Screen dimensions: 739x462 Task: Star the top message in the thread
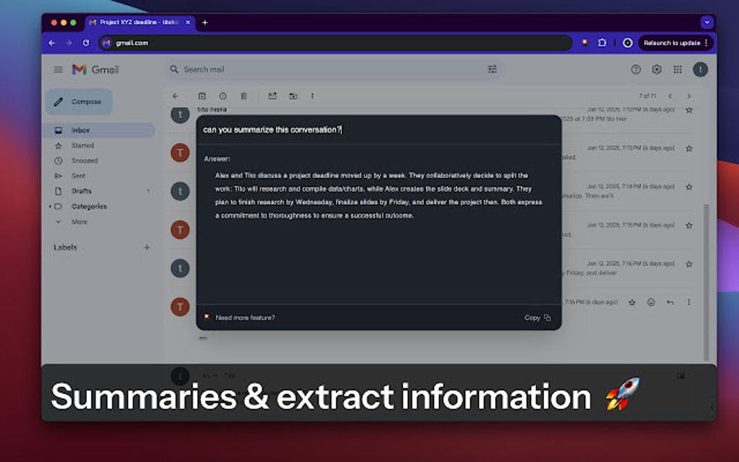tap(688, 109)
